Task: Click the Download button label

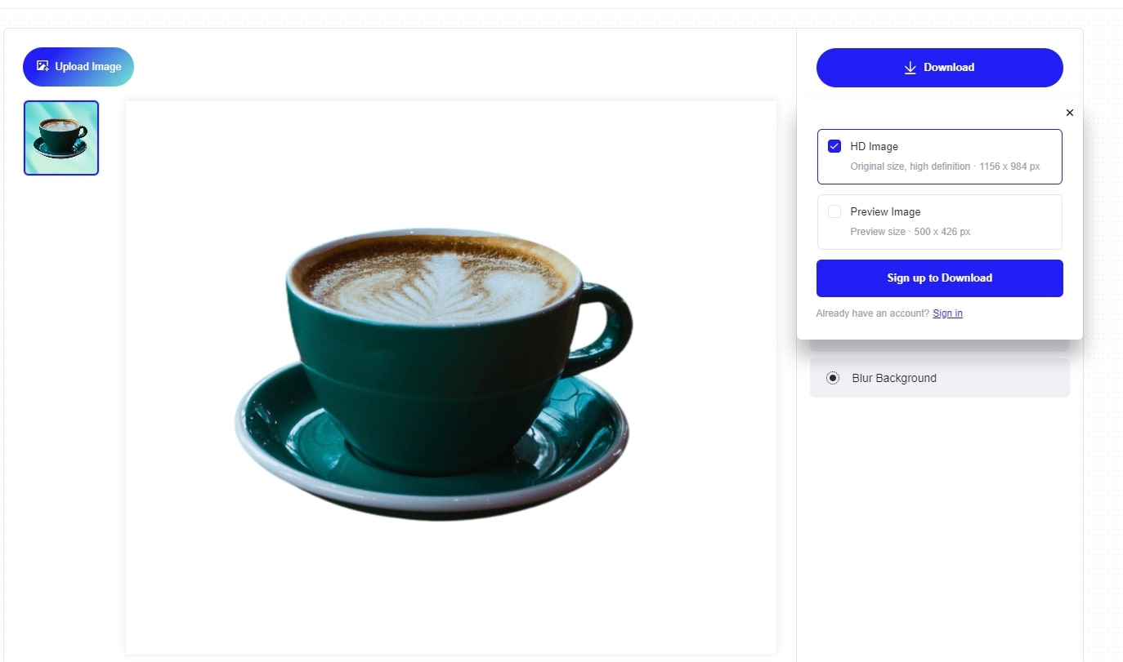Action: [x=949, y=68]
